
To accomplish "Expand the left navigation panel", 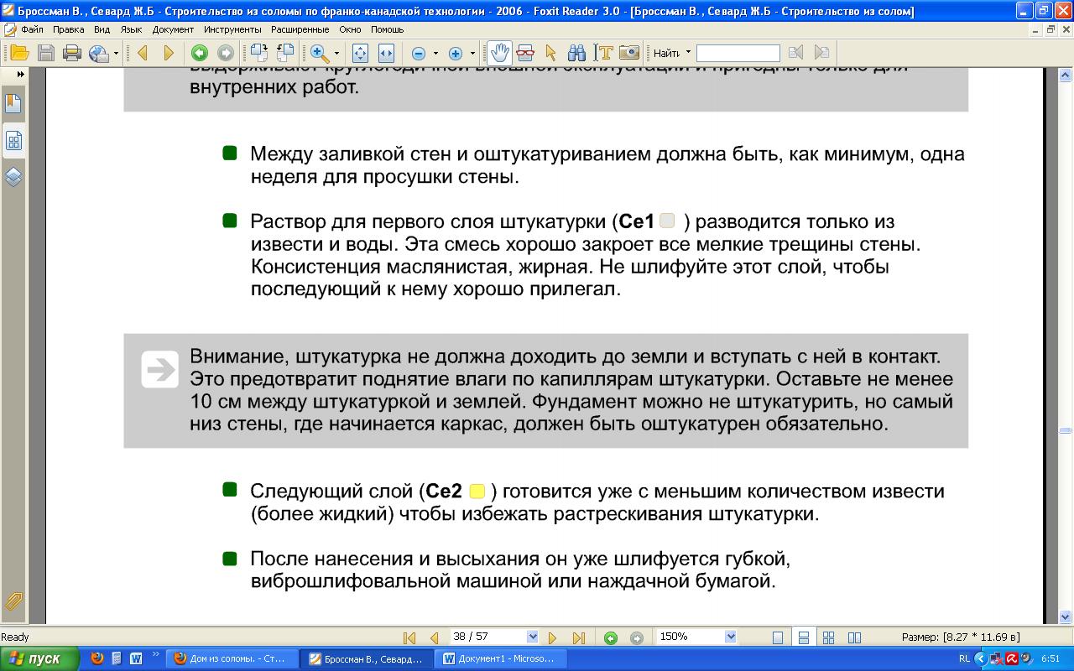I will click(x=21, y=75).
